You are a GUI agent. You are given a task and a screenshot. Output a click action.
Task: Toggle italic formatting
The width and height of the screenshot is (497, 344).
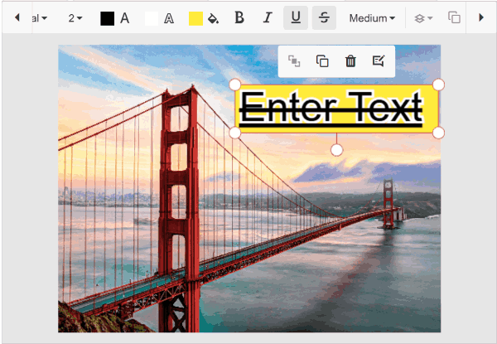tap(267, 17)
